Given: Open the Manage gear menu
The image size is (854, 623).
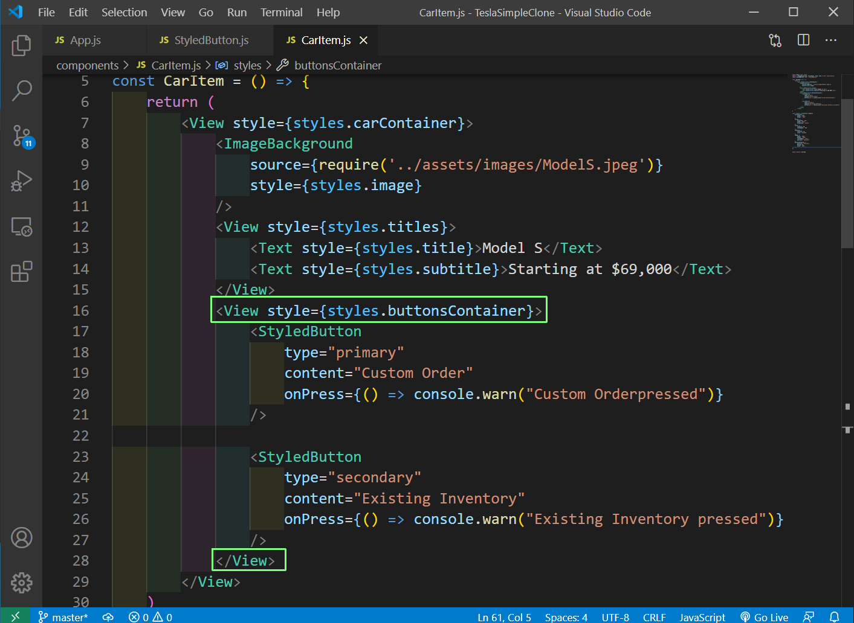Looking at the screenshot, I should 21,583.
